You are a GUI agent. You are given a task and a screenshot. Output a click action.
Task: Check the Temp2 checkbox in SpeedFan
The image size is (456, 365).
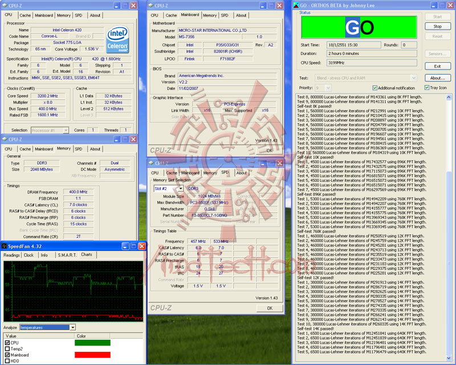point(7,348)
